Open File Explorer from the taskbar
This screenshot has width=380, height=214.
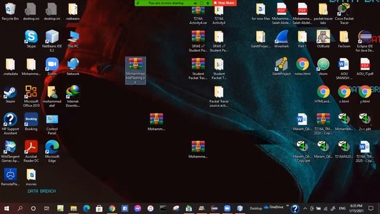coord(74,208)
